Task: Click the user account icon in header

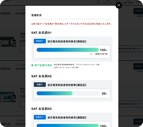Action: coord(128,1)
